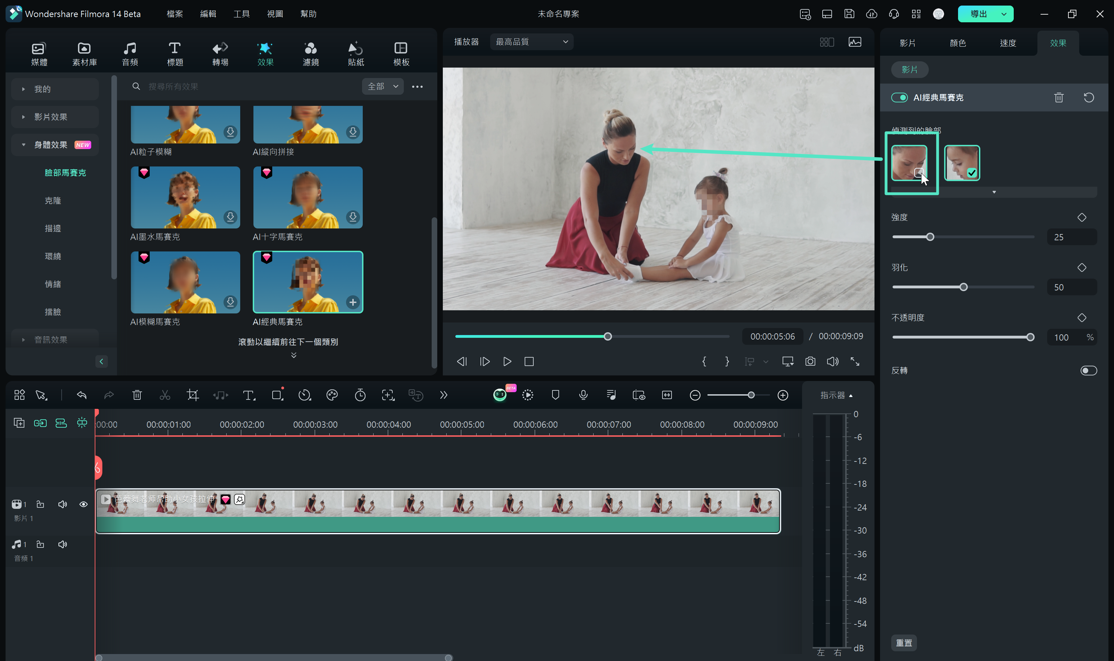Adjust the 強度 intensity slider
This screenshot has height=661, width=1114.
tap(930, 237)
